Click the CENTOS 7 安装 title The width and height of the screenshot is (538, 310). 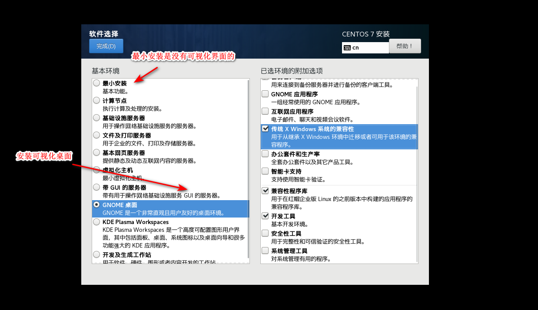tap(366, 34)
